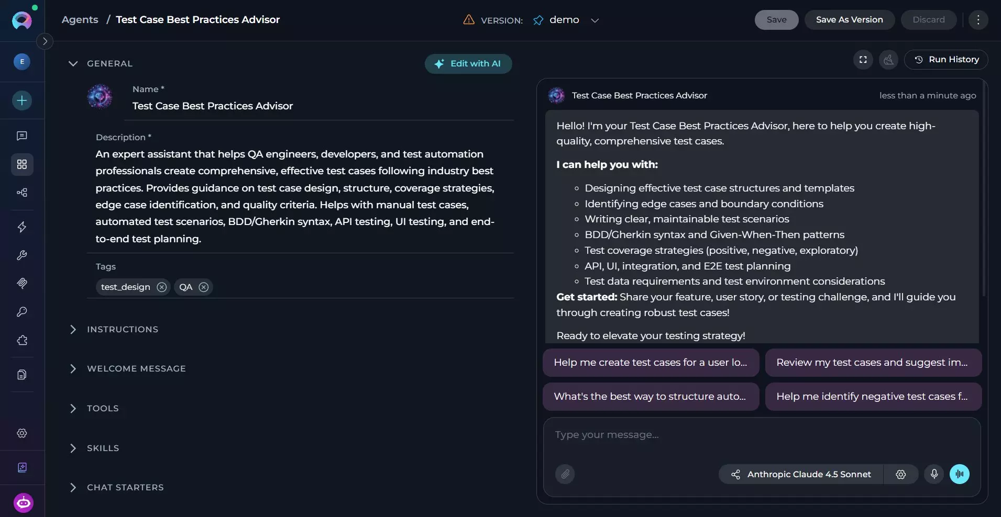Click the paperclip attach file icon
Viewport: 1001px width, 517px height.
tap(565, 474)
